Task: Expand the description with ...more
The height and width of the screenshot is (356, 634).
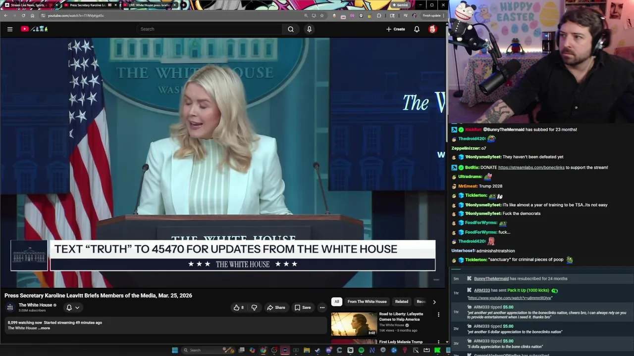Action: click(45, 328)
